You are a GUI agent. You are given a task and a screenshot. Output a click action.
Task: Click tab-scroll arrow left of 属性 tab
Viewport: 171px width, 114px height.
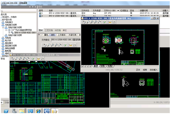(x=39, y=35)
